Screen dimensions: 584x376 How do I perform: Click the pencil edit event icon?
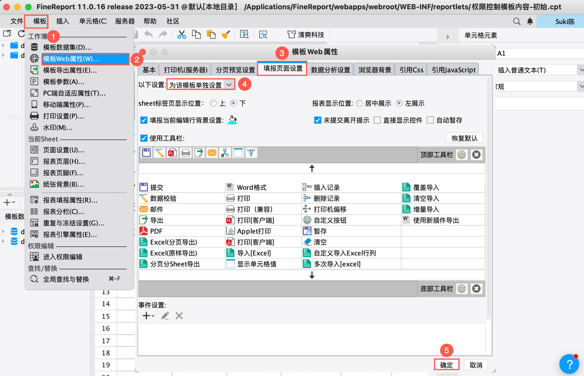[165, 316]
